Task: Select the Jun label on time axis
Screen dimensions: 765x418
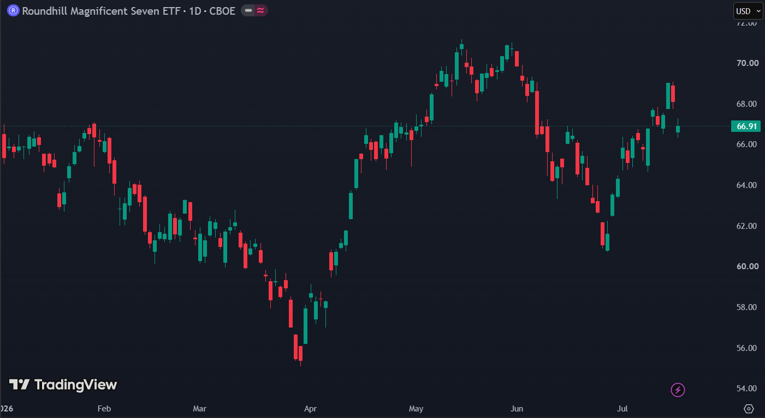Action: coord(517,408)
